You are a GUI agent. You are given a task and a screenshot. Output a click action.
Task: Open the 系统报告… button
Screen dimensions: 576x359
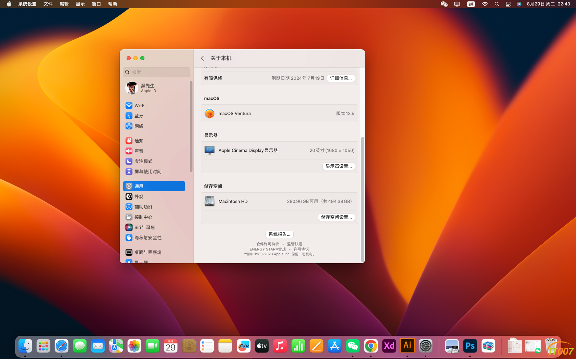(x=279, y=234)
